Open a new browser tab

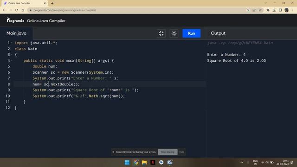52,3
